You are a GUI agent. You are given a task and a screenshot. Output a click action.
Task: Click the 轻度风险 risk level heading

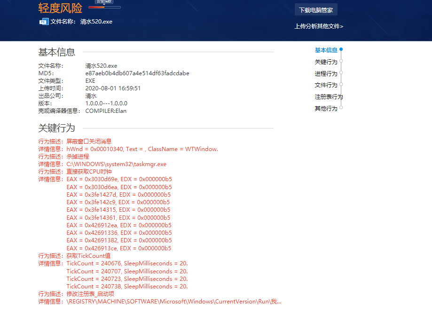[60, 8]
